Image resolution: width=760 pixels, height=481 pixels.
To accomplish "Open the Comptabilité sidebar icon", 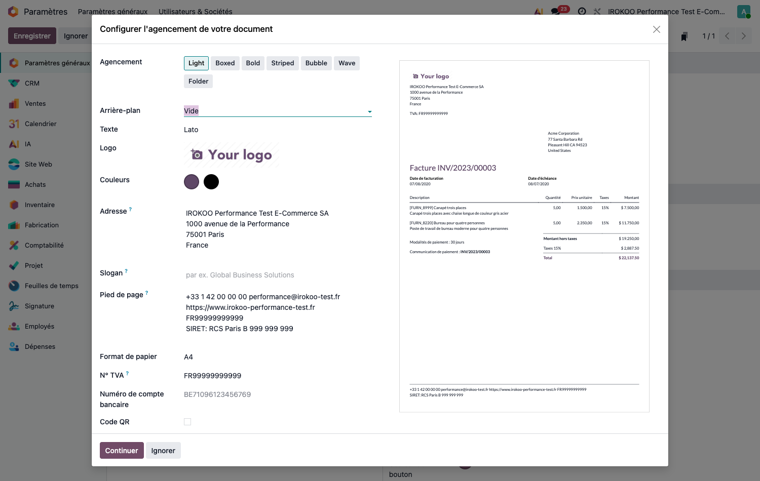I will tap(14, 245).
